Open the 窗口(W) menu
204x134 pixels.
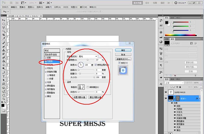[84, 7]
